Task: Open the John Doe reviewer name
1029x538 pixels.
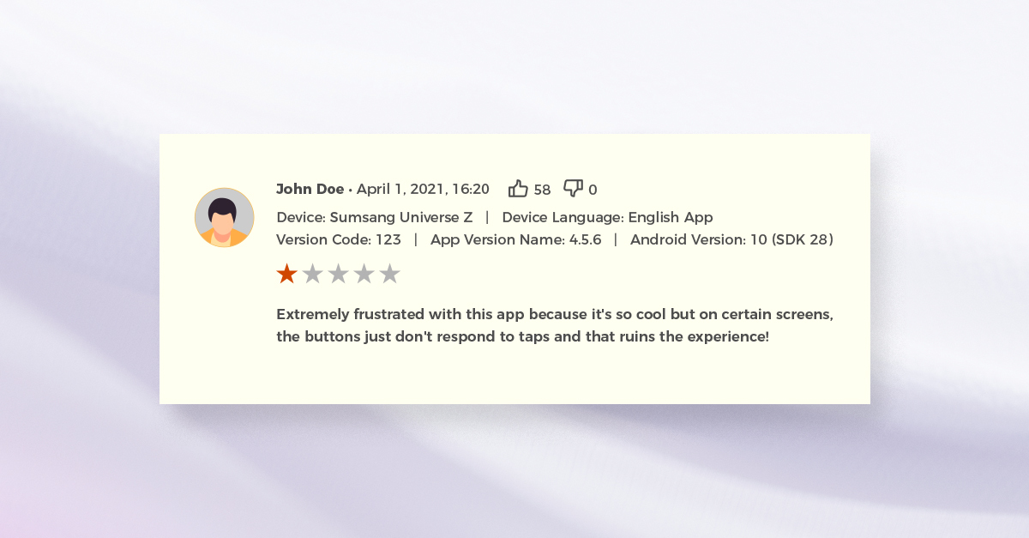Action: pos(310,190)
